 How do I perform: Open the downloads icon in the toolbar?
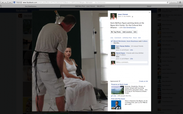[x=180, y=2]
